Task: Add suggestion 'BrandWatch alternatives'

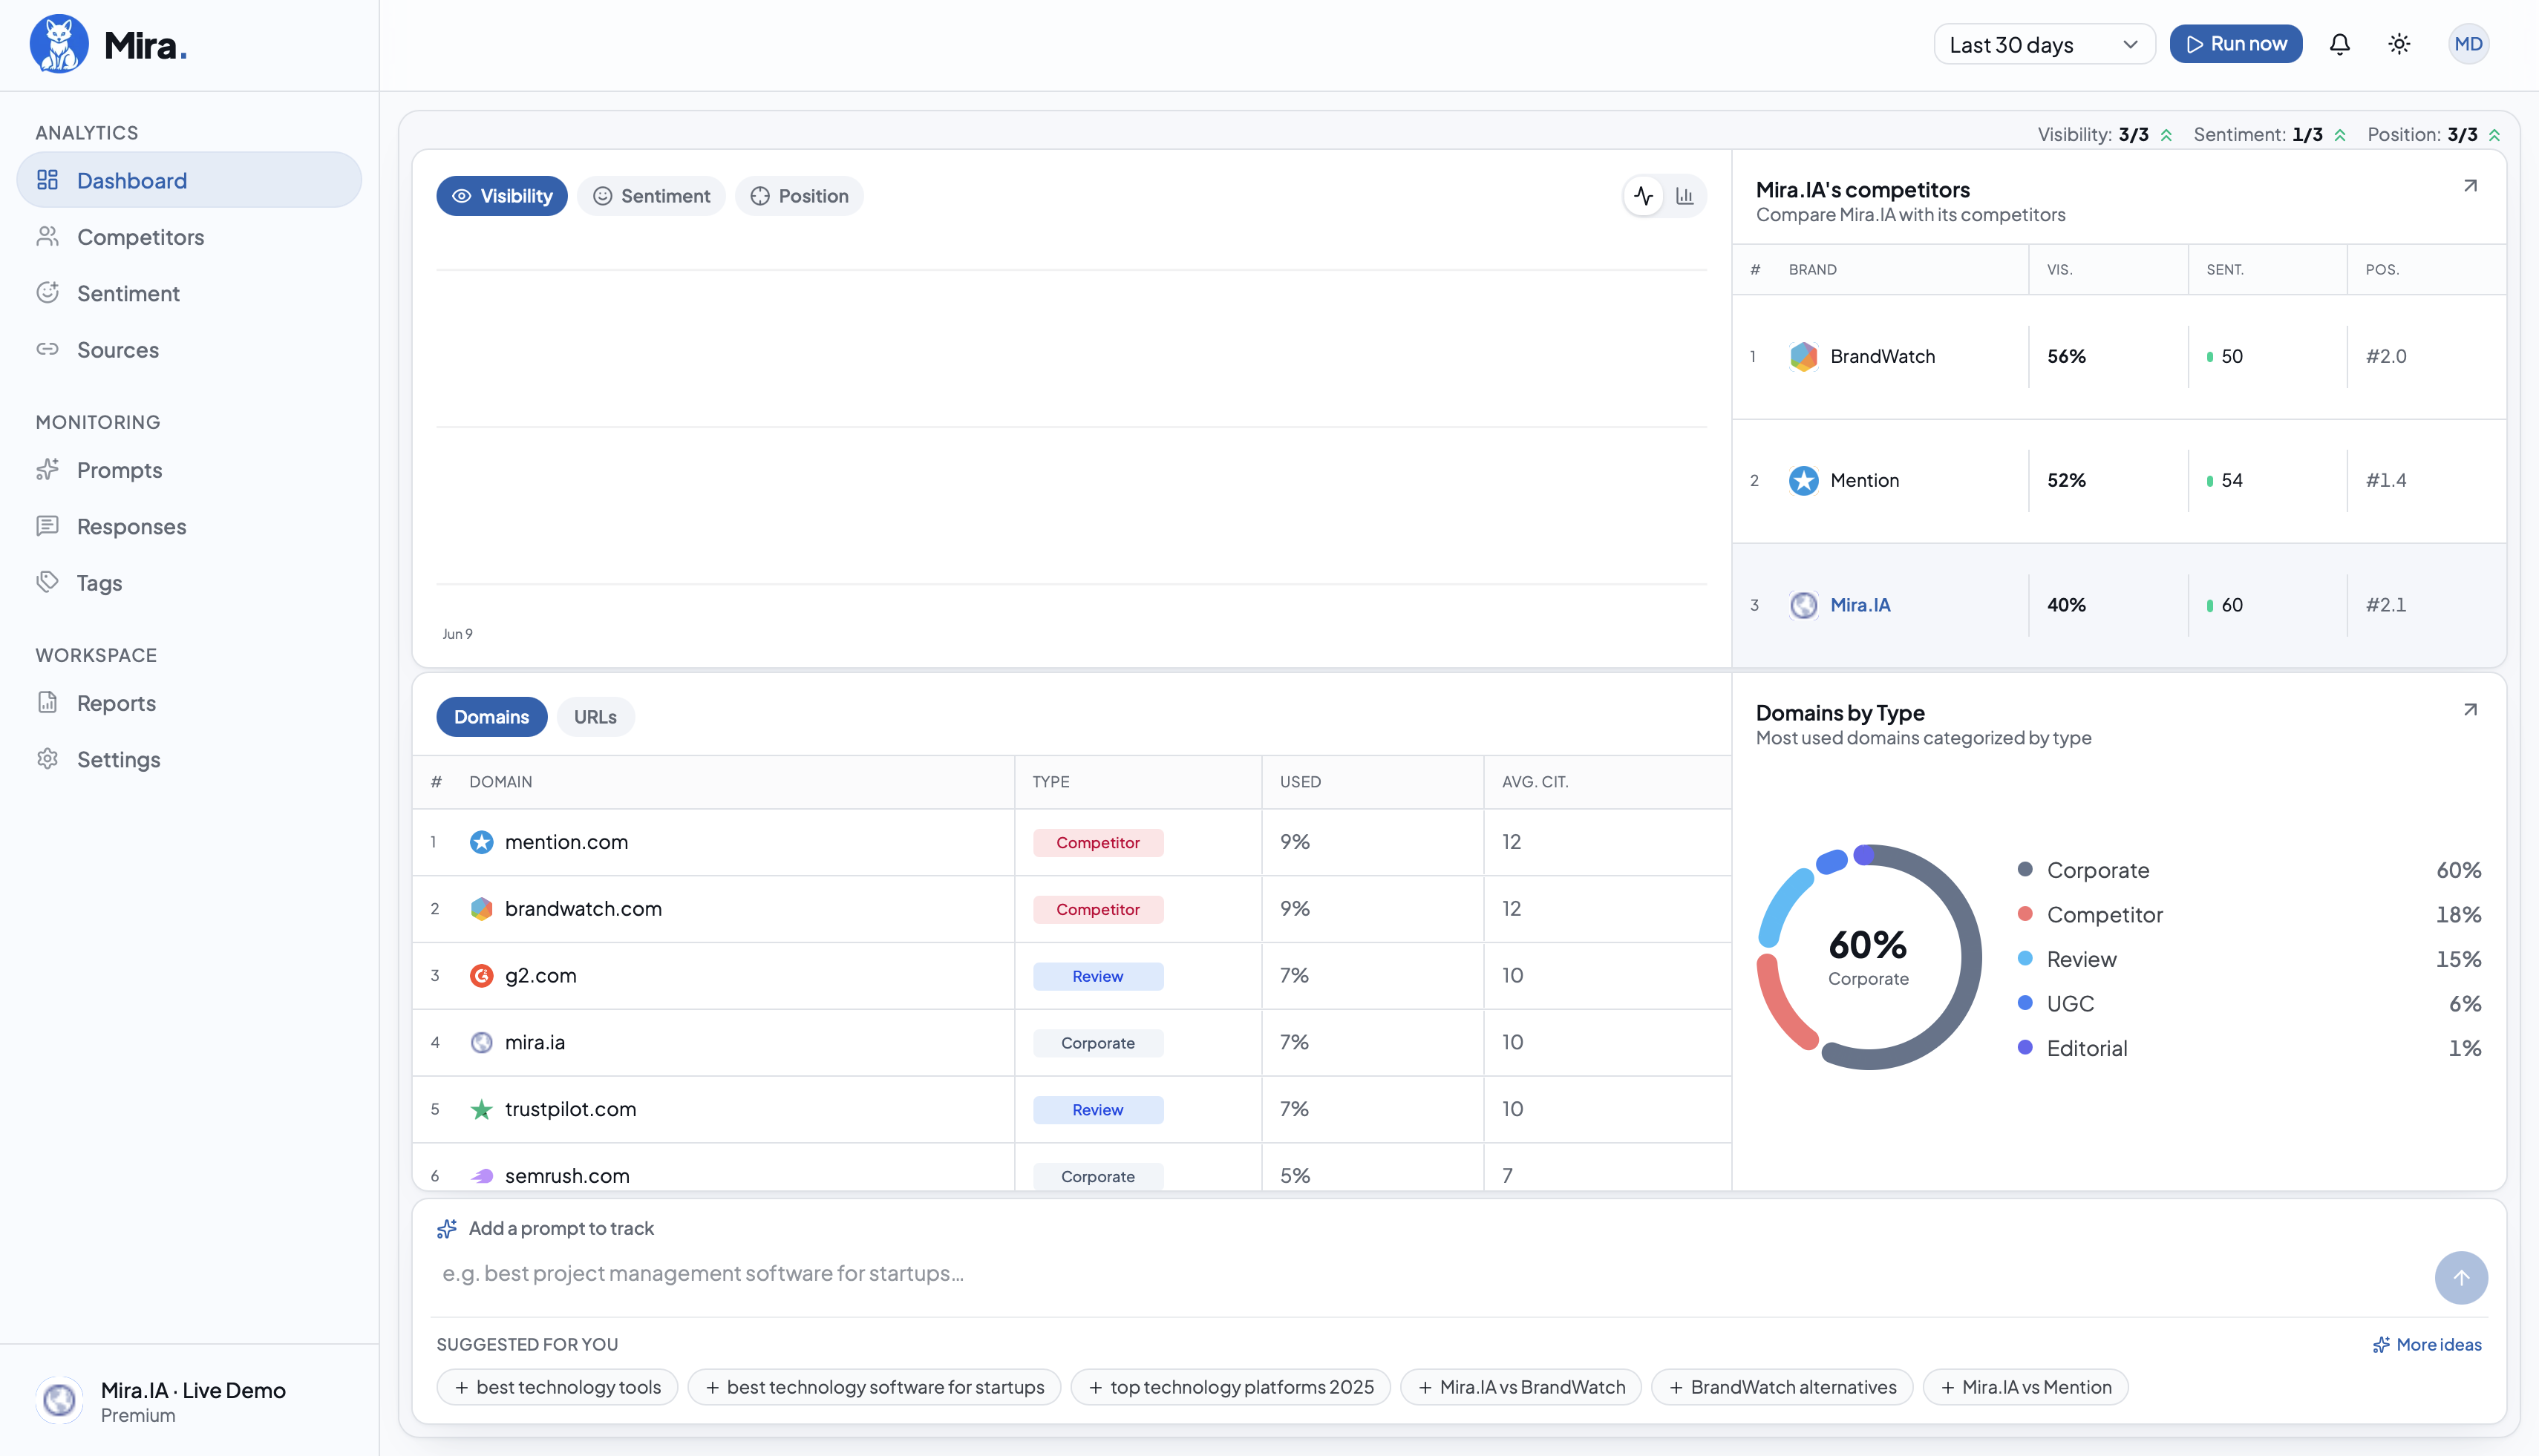Action: tap(1782, 1387)
